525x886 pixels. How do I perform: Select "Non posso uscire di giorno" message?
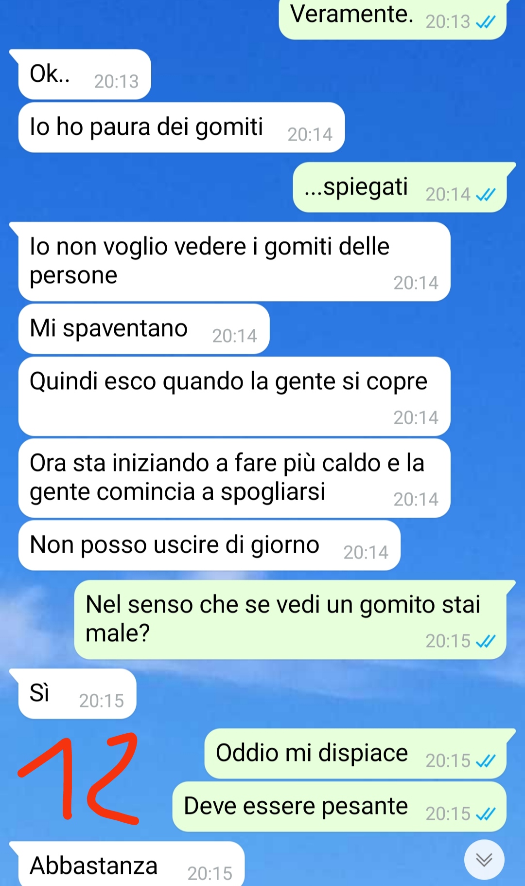coord(210,545)
